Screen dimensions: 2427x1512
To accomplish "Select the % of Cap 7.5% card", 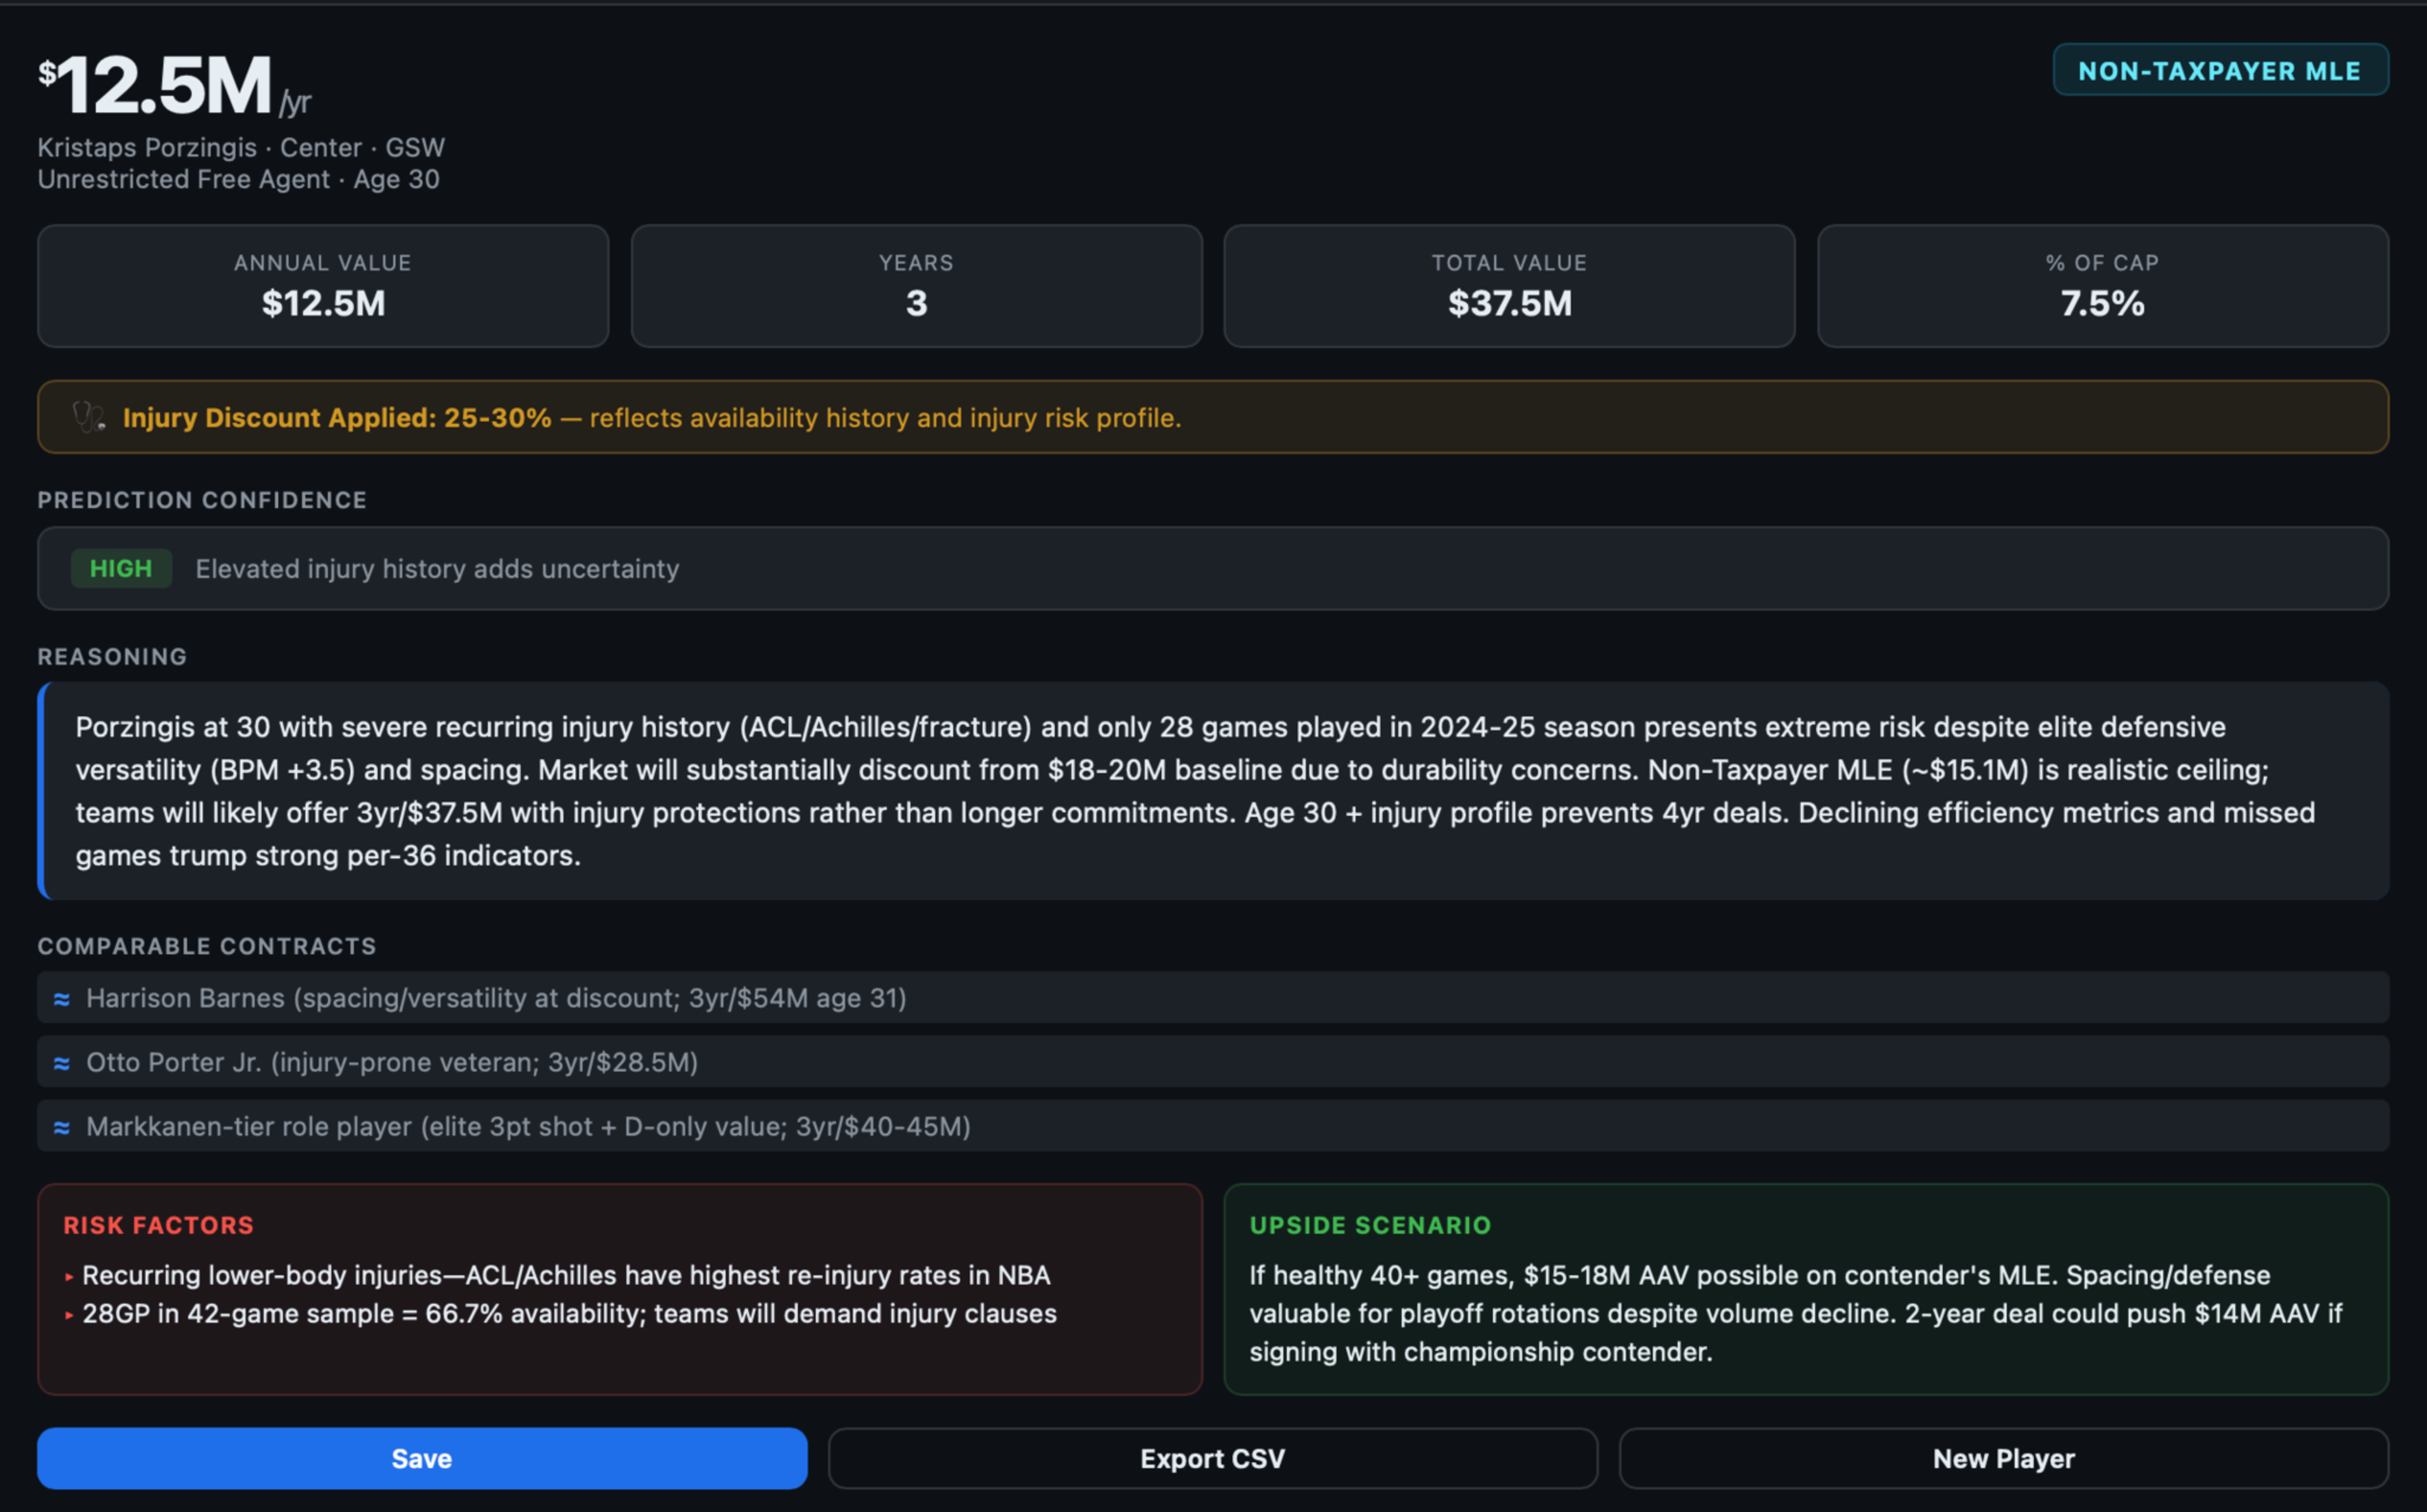I will point(2102,286).
